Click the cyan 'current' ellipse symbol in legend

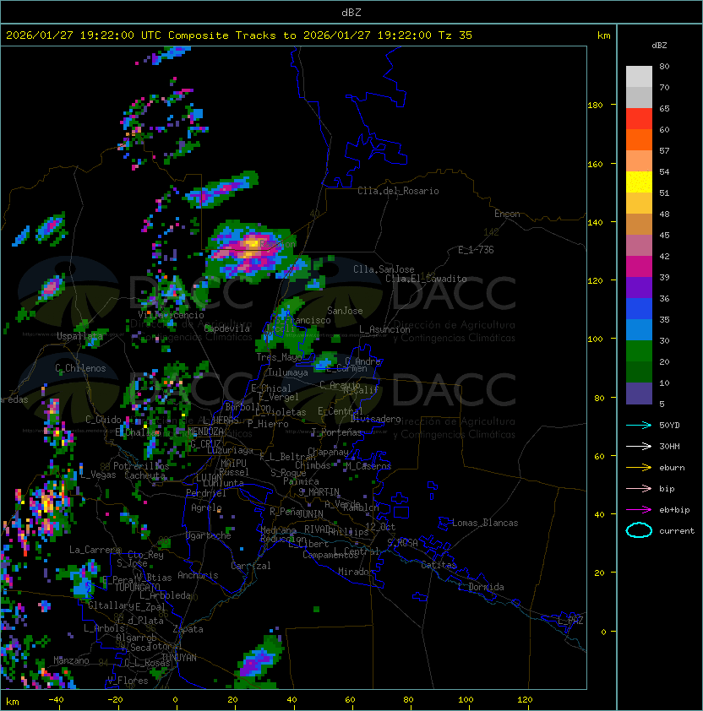639,530
